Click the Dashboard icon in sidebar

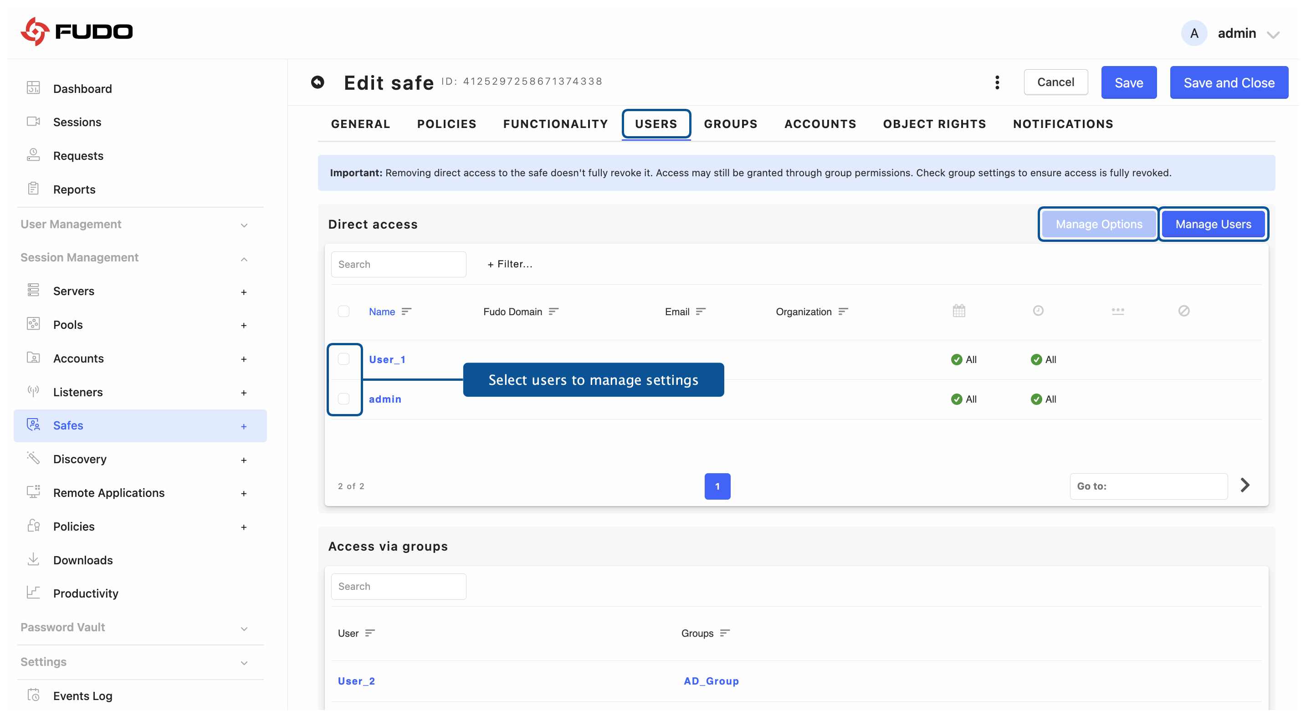(33, 88)
